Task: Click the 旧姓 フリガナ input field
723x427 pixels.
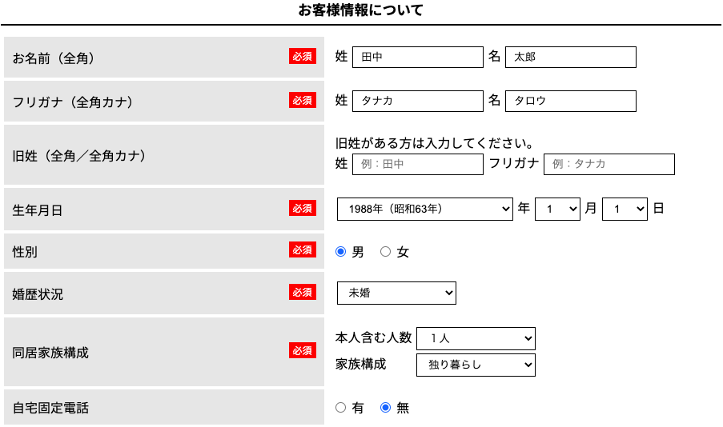Action: 609,165
